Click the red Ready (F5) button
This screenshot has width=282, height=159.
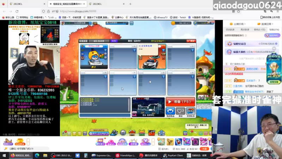[180, 102]
